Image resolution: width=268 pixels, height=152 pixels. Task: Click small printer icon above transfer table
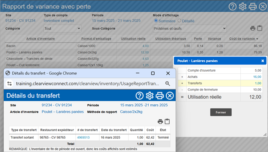(x=160, y=121)
